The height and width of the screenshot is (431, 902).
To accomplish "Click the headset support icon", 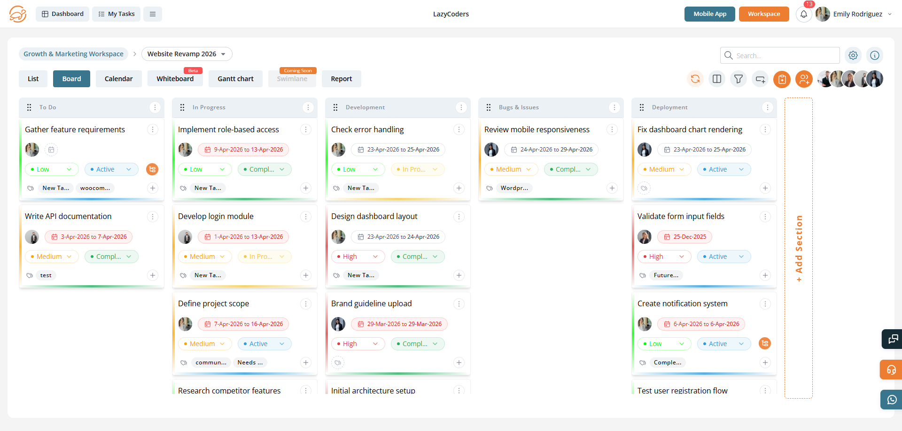I will click(x=892, y=370).
